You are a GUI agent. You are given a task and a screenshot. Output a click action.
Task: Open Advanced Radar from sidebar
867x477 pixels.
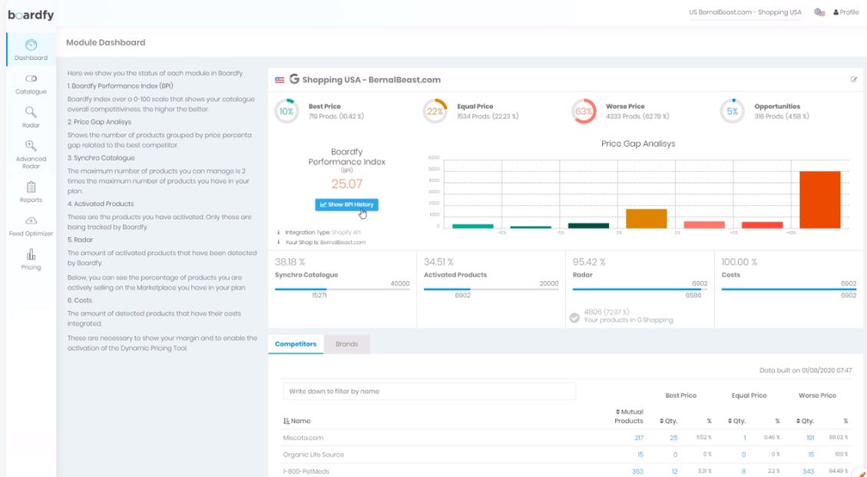click(31, 154)
